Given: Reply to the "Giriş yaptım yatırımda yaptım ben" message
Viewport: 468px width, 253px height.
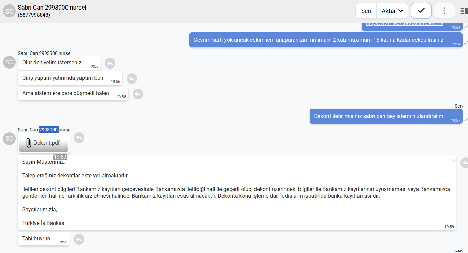Looking at the screenshot, I should (x=132, y=79).
